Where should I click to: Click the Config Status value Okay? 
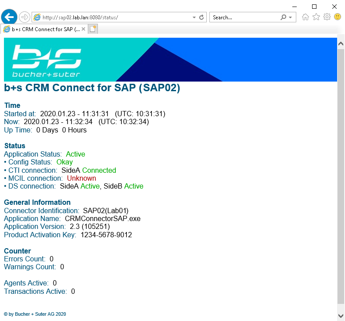[x=65, y=162]
